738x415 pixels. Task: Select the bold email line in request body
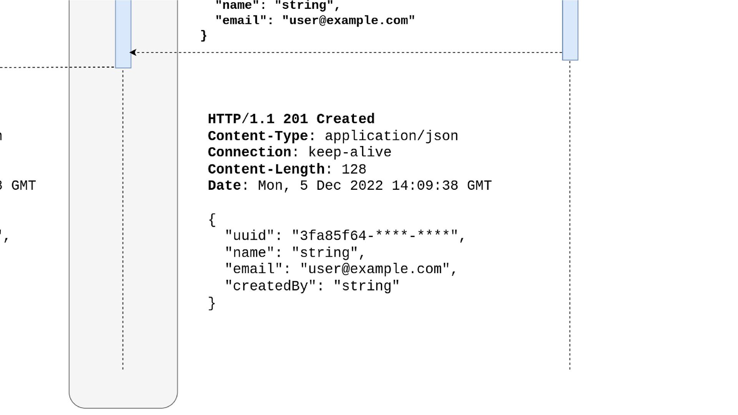click(x=315, y=20)
